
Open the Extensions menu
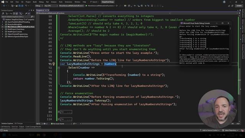(69, 2)
